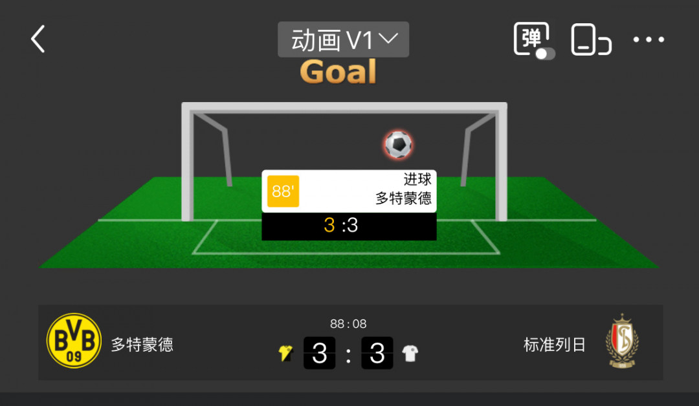Tap the white away jersey icon
Screen dimensions: 699x406
(410, 354)
